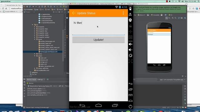Switch to Devices | logcat tab
This screenshot has width=200, height=112.
[31, 80]
